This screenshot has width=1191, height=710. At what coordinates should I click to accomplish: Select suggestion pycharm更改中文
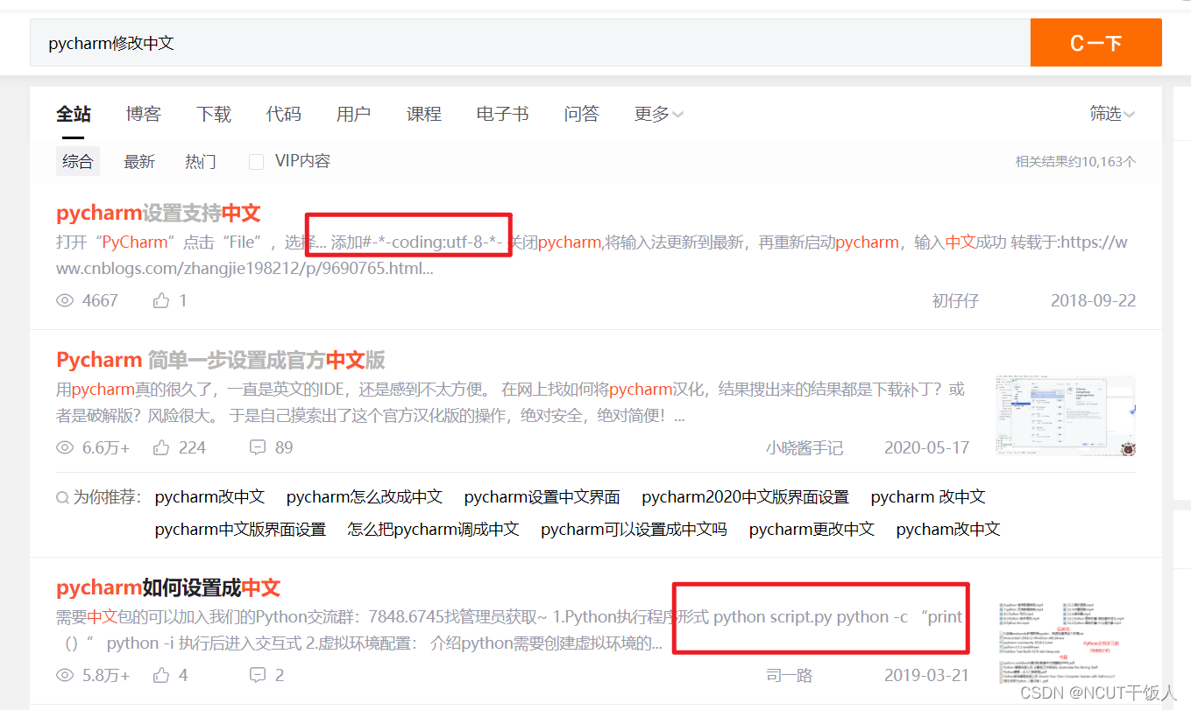click(x=812, y=530)
